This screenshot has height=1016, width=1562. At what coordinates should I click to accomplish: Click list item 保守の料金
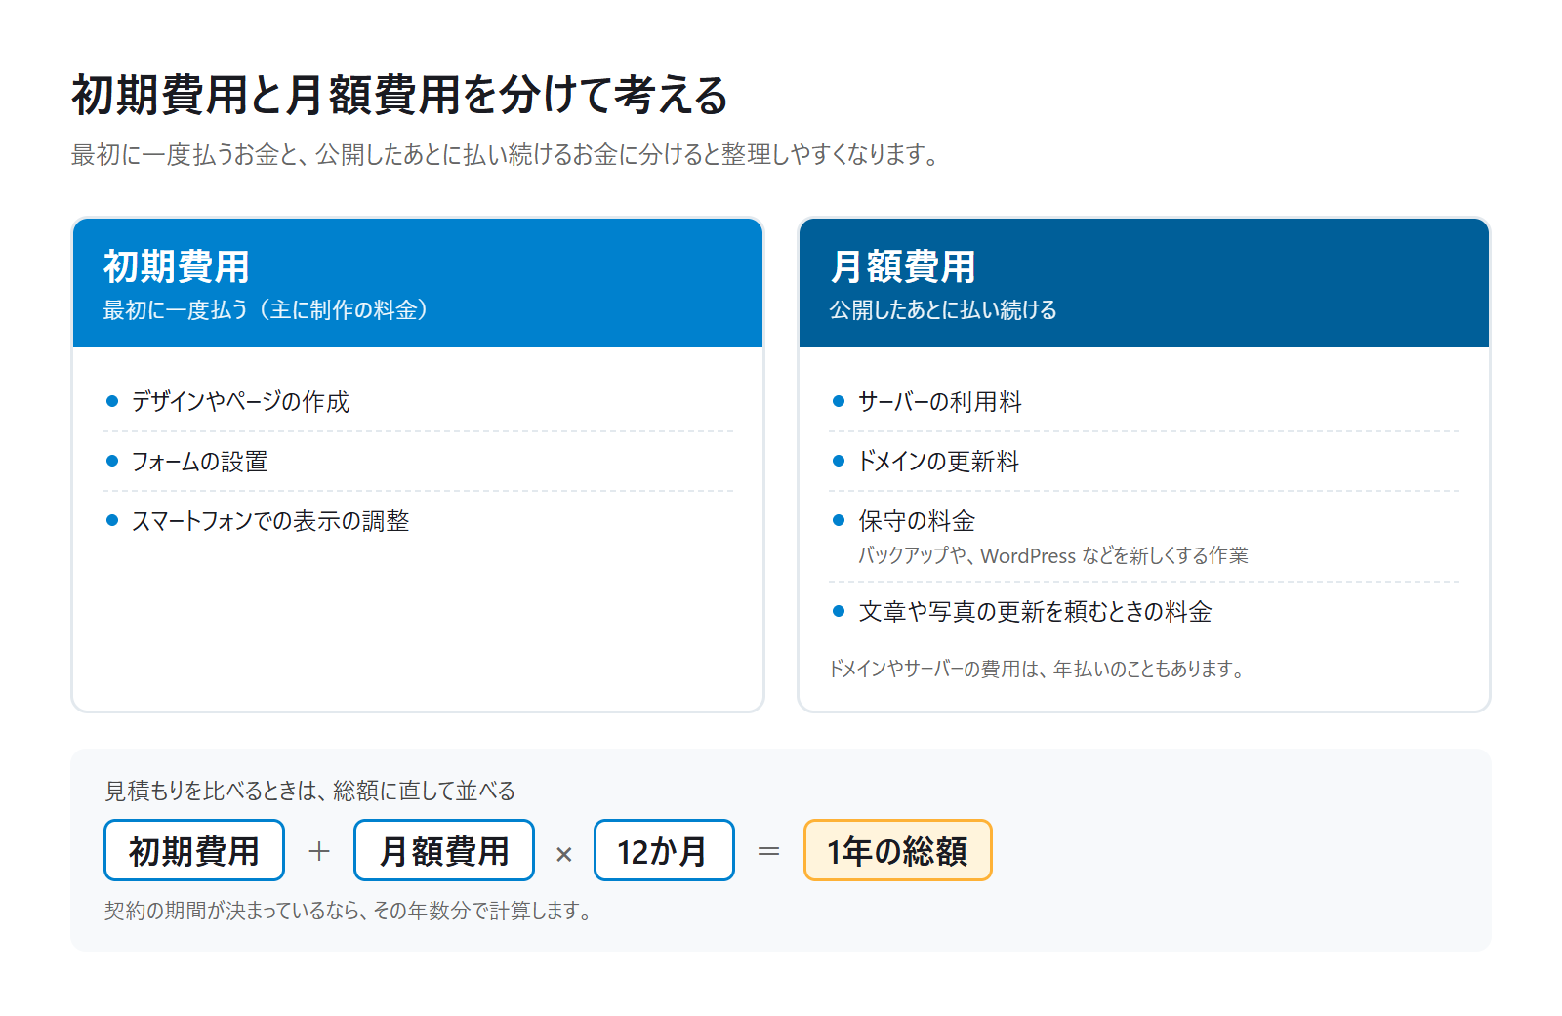(917, 520)
